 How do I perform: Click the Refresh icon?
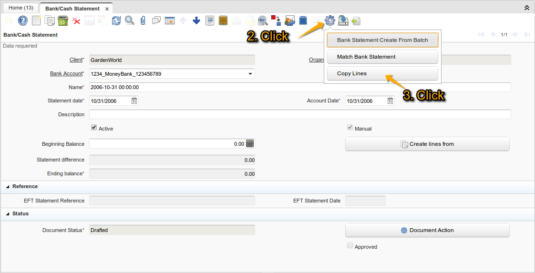coord(116,21)
